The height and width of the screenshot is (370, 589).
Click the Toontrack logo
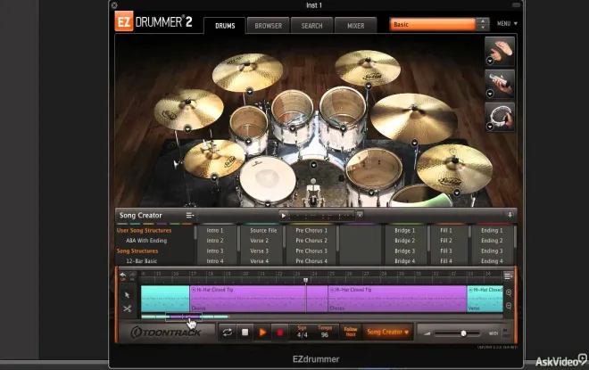[166, 333]
